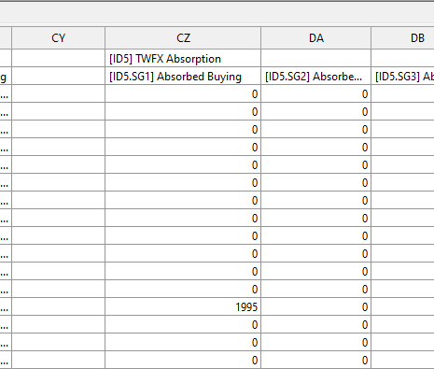Select the last visible zero in column DA
This screenshot has width=434, height=369.
[315, 361]
